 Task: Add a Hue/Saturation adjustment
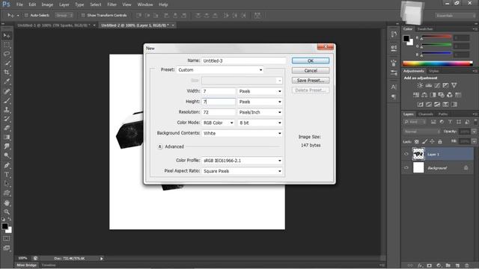(x=416, y=95)
